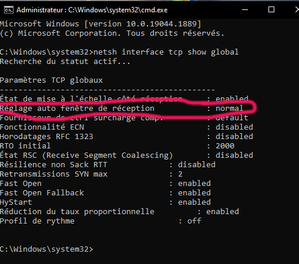Click the Windows version 10.0.19044.1889 line
The width and height of the screenshot is (299, 264).
[100, 24]
